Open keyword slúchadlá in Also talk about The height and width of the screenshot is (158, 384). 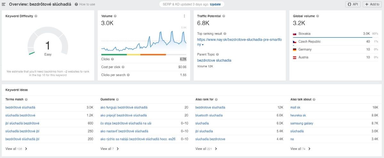(x=297, y=131)
